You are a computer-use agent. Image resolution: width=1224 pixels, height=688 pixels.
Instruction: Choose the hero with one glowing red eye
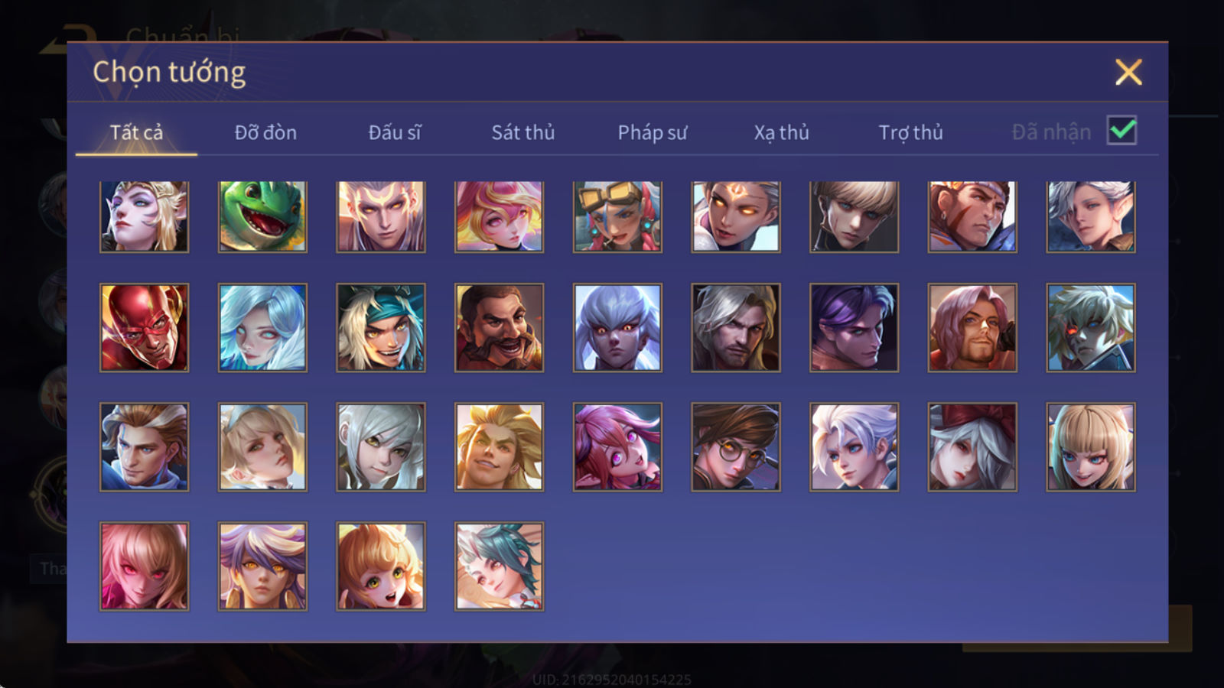pyautogui.click(x=1091, y=328)
